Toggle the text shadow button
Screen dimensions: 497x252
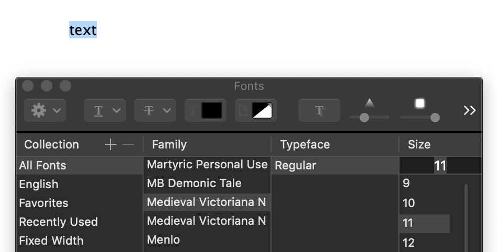tap(319, 110)
